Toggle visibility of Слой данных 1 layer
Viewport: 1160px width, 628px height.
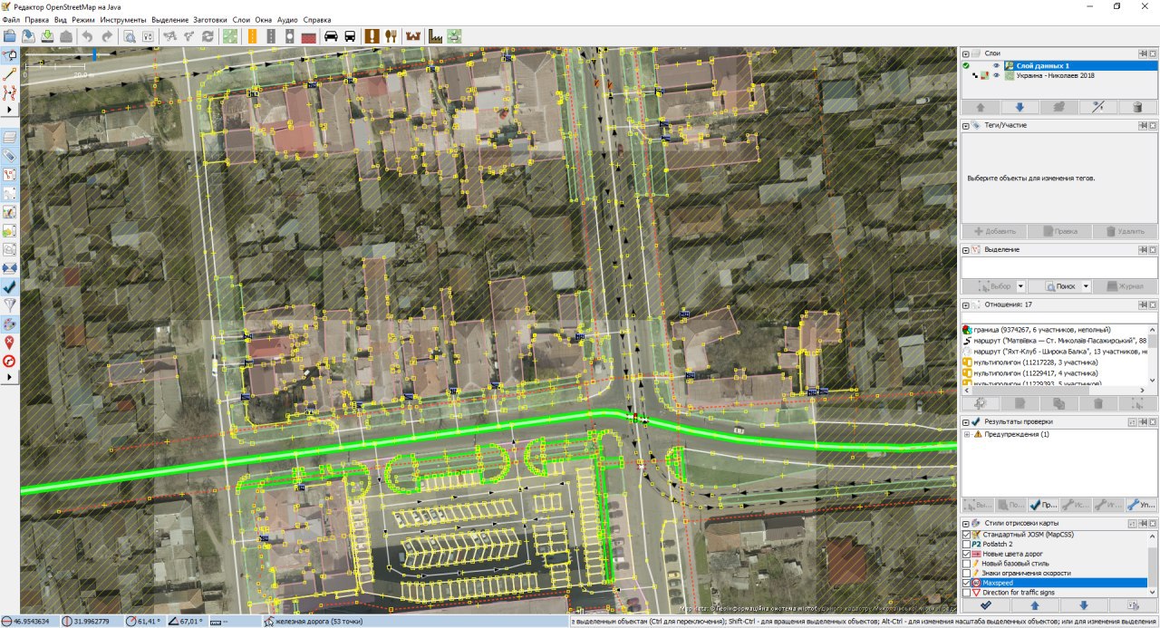(996, 65)
